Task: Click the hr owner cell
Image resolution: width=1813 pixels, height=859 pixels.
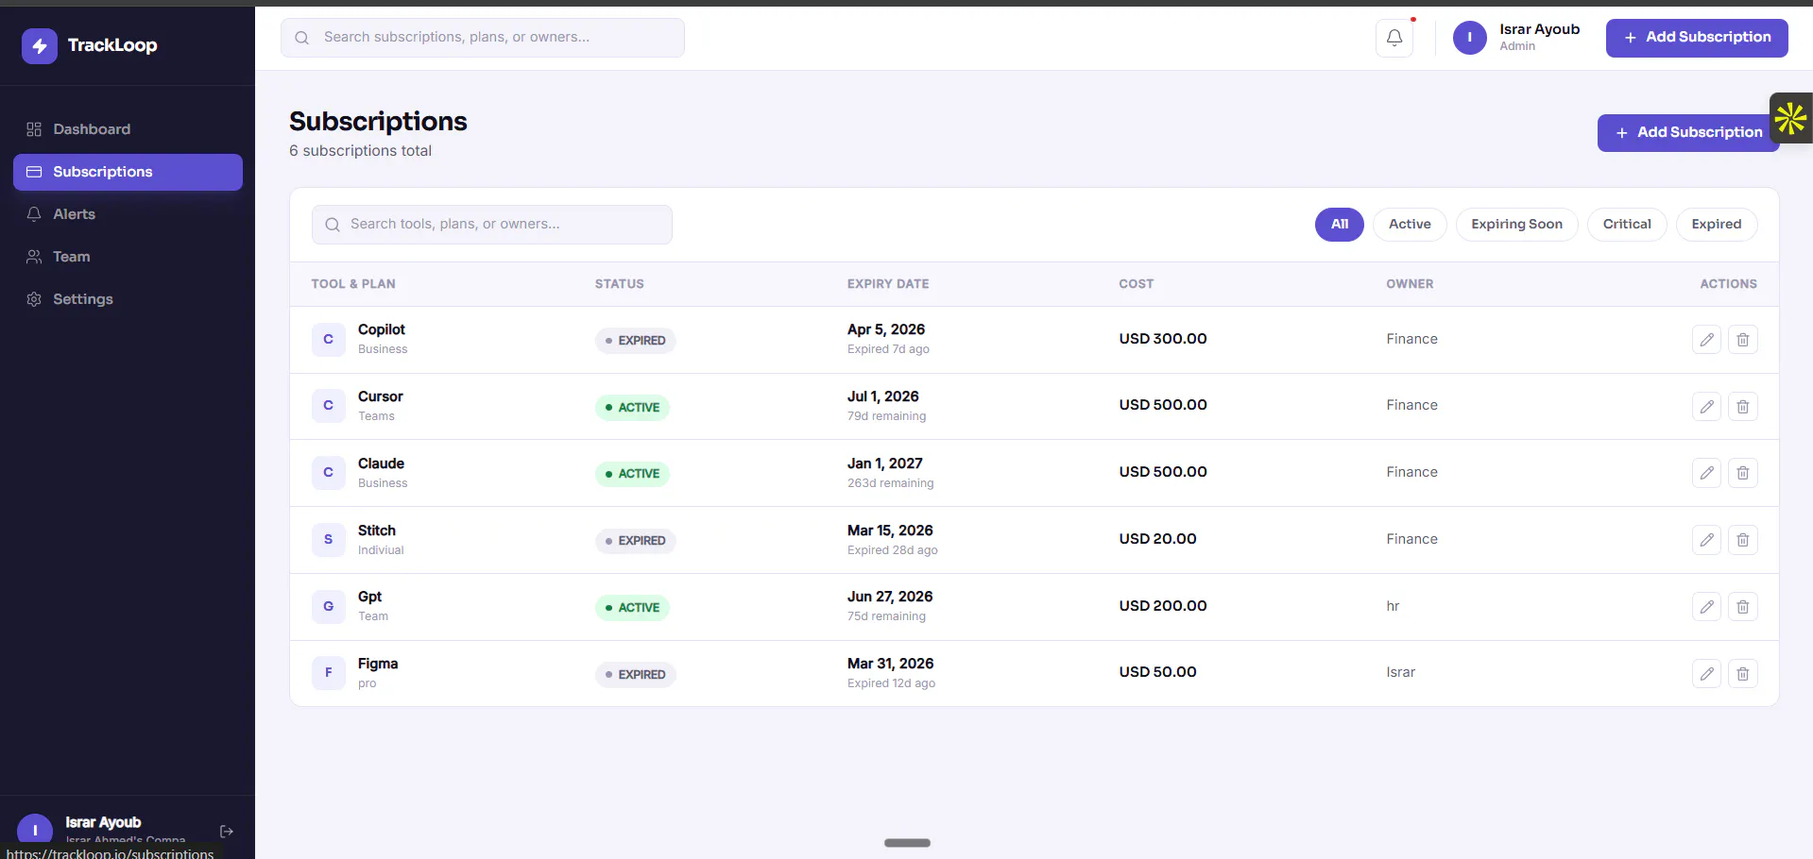Action: pos(1393,606)
